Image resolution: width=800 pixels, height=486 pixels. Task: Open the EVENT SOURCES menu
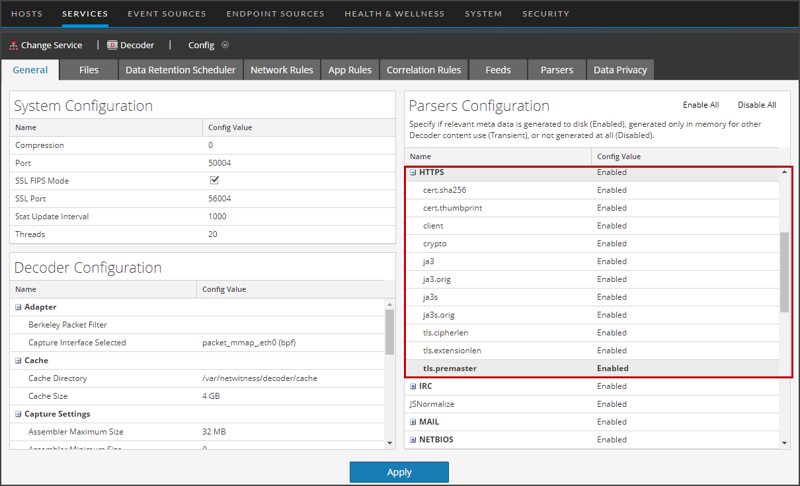167,13
